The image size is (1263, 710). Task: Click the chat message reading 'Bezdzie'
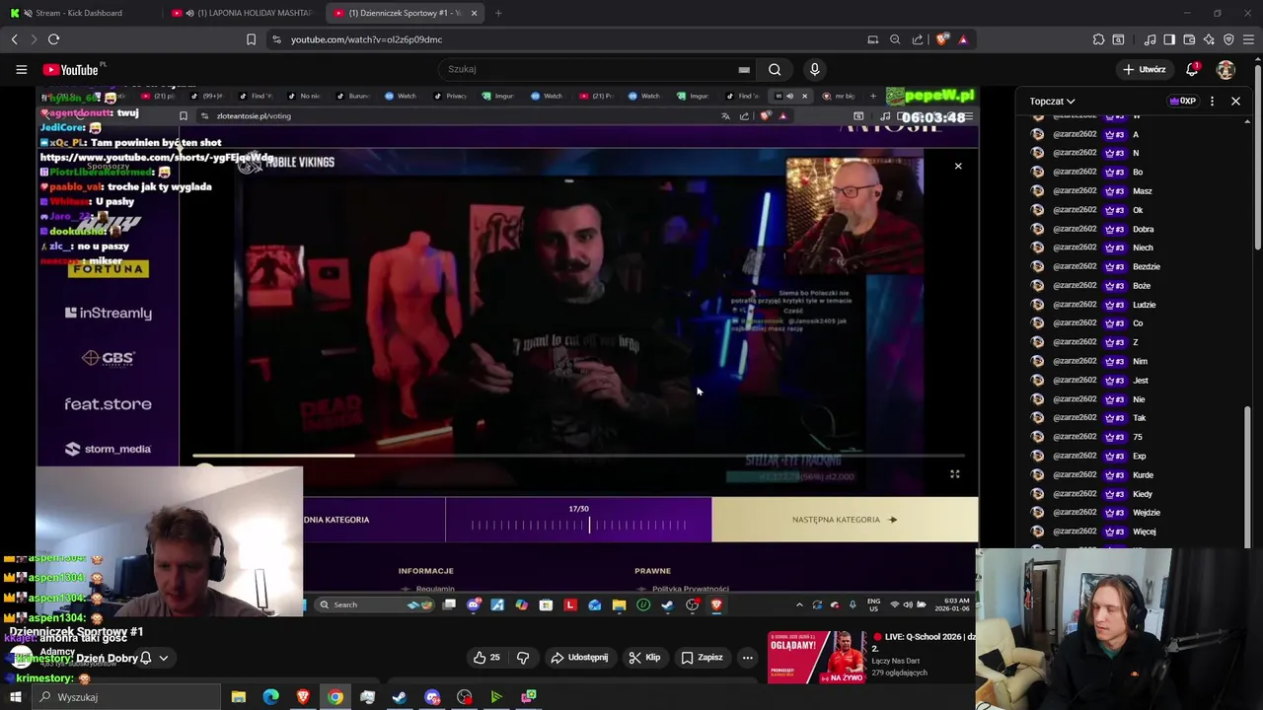(1146, 267)
